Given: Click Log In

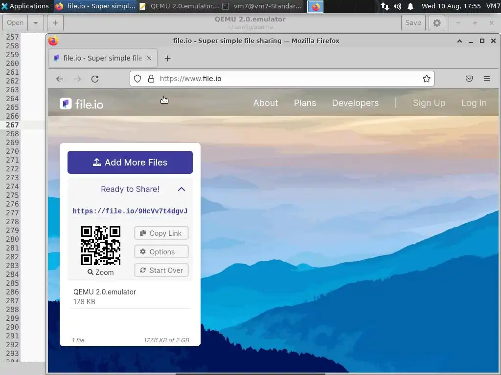Looking at the screenshot, I should pyautogui.click(x=474, y=103).
